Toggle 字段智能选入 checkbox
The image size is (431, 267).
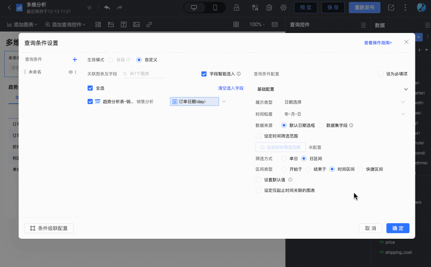tap(204, 74)
